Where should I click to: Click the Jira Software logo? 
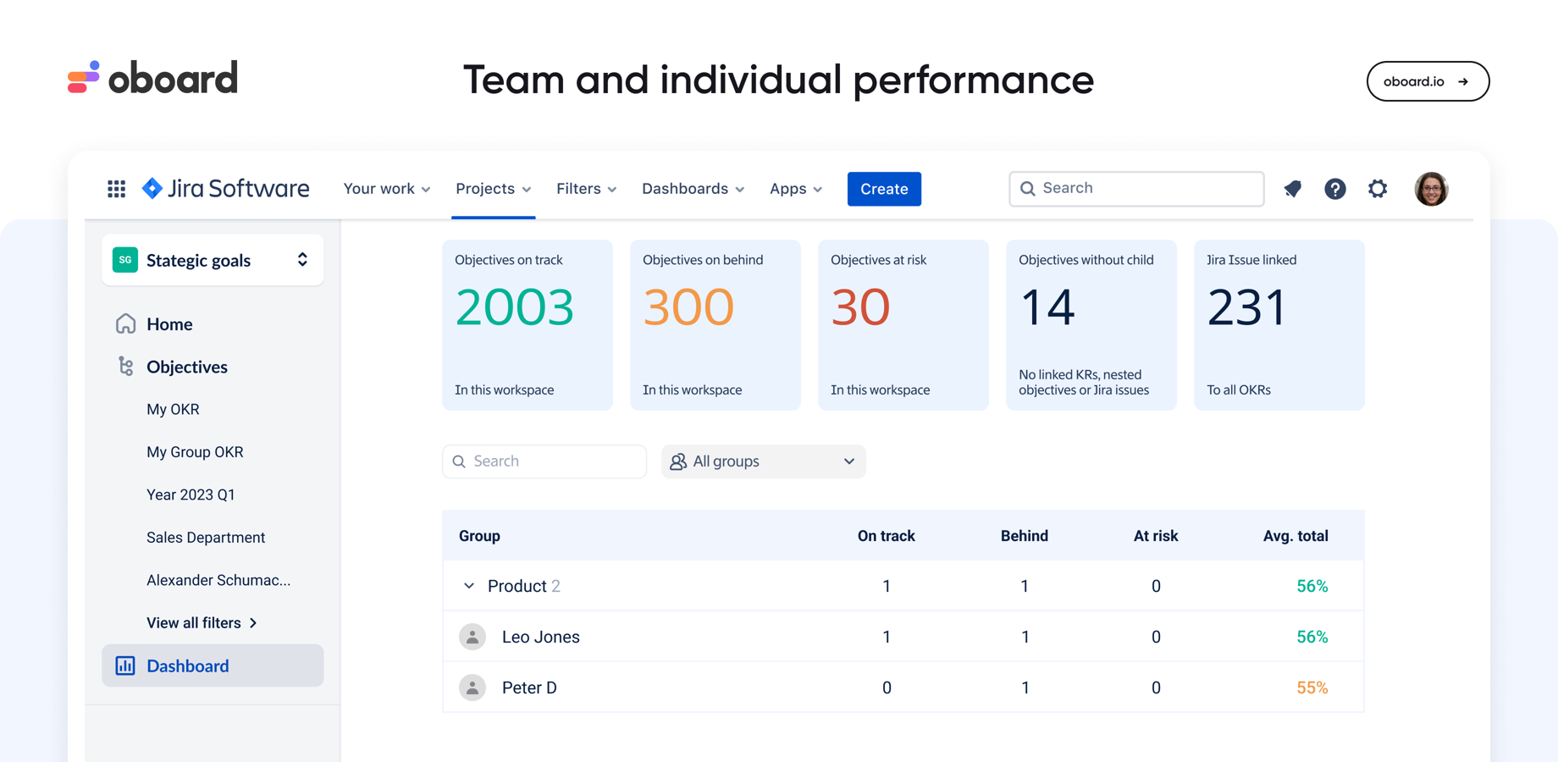[x=224, y=188]
